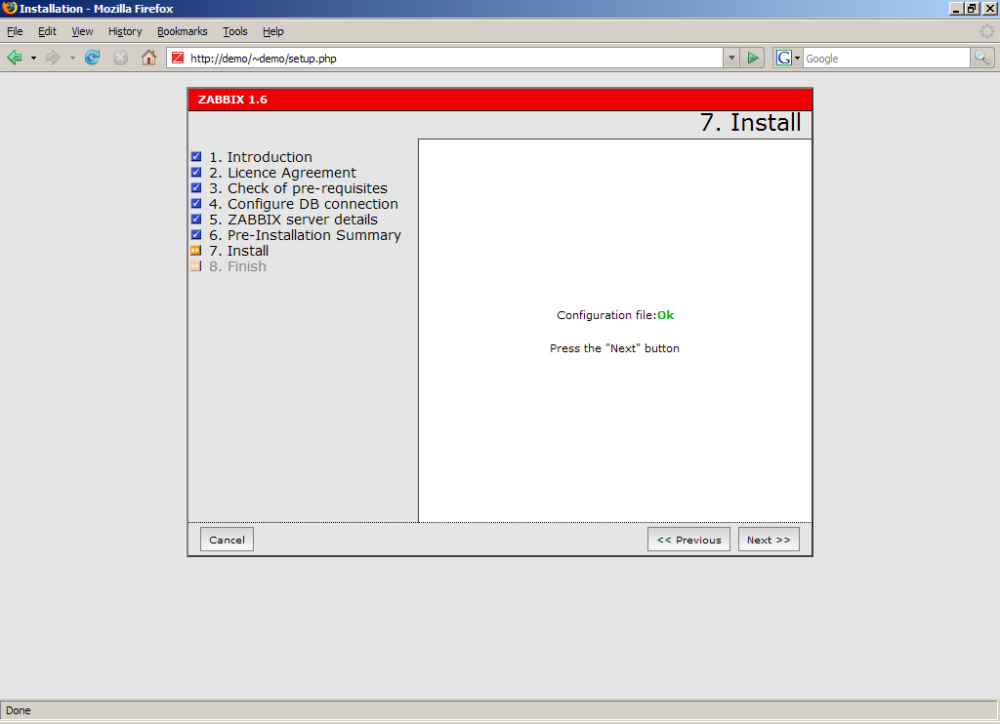The width and height of the screenshot is (1000, 724).
Task: Click 'Done' in the status bar
Action: click(x=19, y=710)
